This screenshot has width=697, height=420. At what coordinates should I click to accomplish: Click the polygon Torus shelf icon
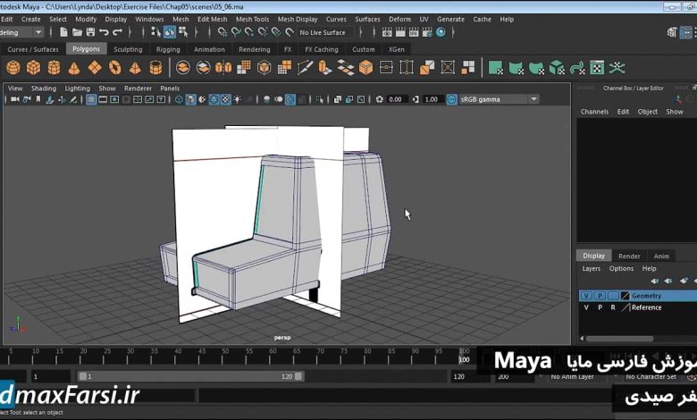click(115, 68)
